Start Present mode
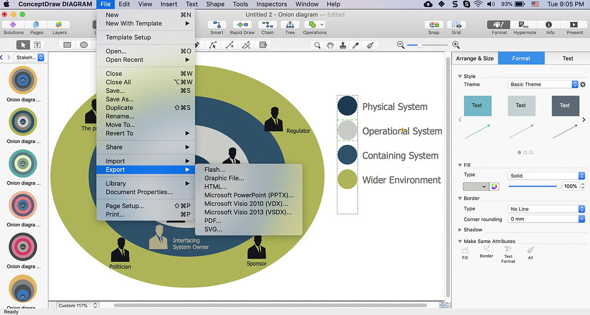 pos(574,25)
